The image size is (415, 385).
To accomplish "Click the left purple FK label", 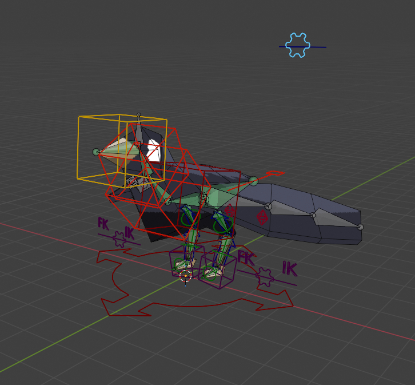I will (x=103, y=224).
